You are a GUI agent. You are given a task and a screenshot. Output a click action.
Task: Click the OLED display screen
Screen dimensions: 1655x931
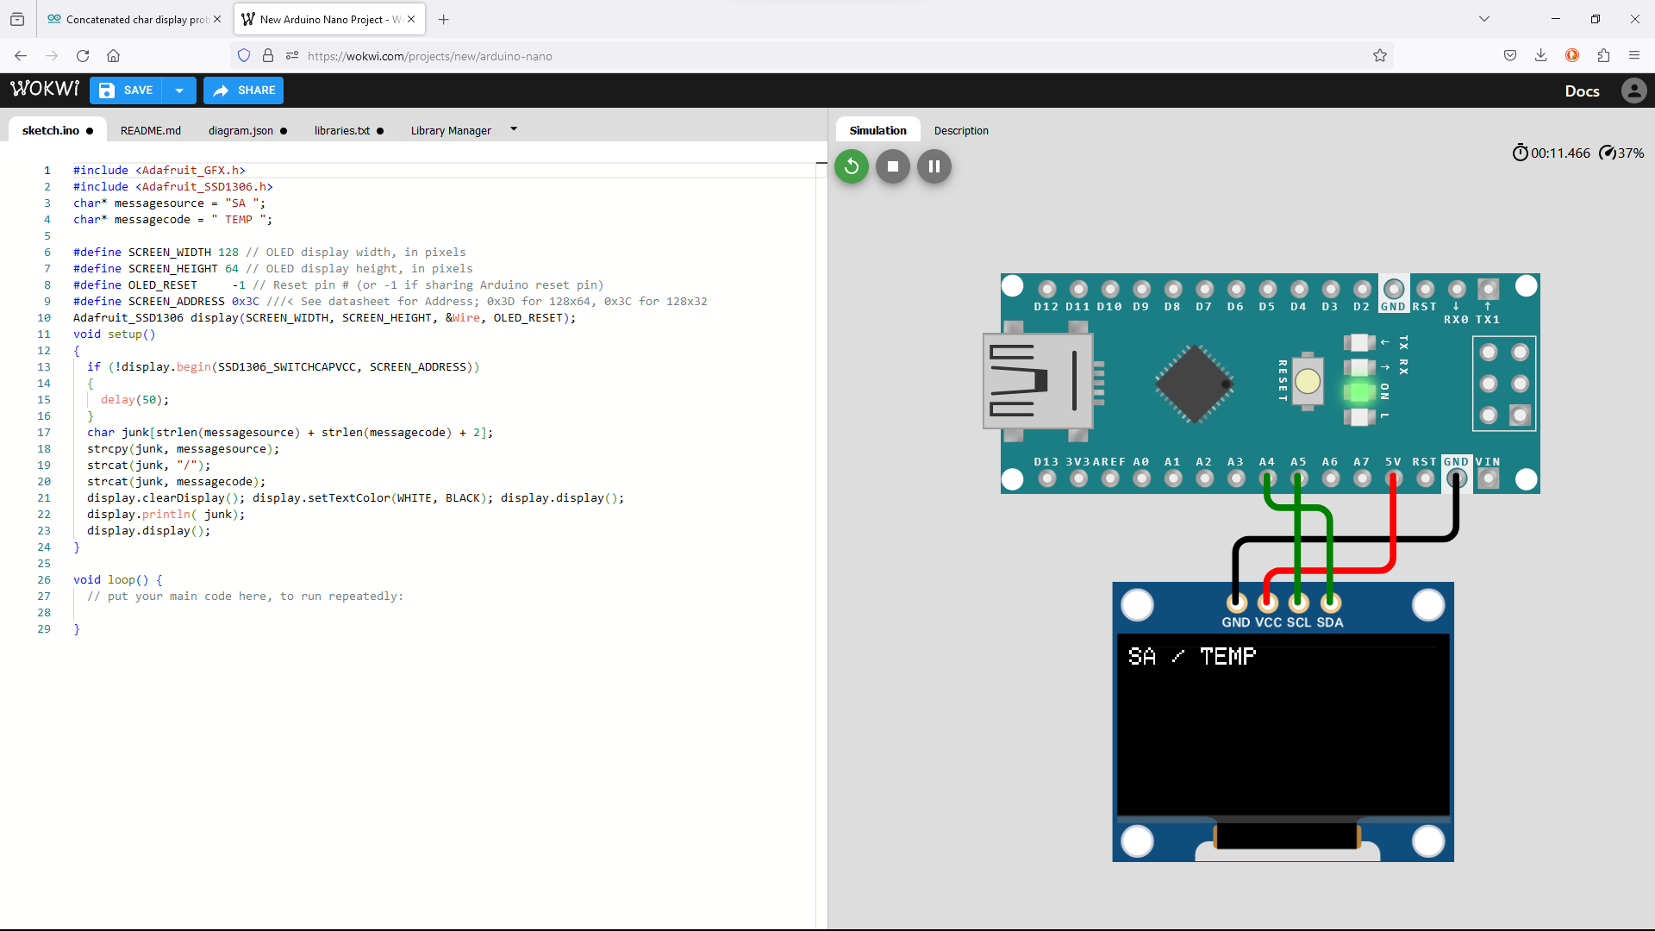1283,726
